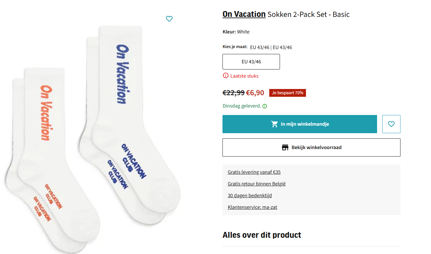This screenshot has height=254, width=431.
Task: Expand the Alles over dit product section
Action: [x=261, y=235]
